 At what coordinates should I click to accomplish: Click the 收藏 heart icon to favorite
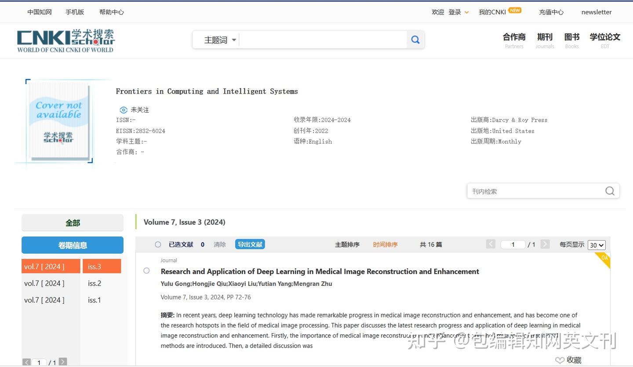pos(560,360)
